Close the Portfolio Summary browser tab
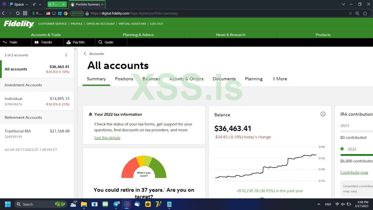Screen dimensions: 373x210 coord(102,4)
